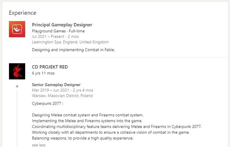230x147 pixels.
Task: Click the Warsaw, Masovian District location
Action: click(62, 96)
